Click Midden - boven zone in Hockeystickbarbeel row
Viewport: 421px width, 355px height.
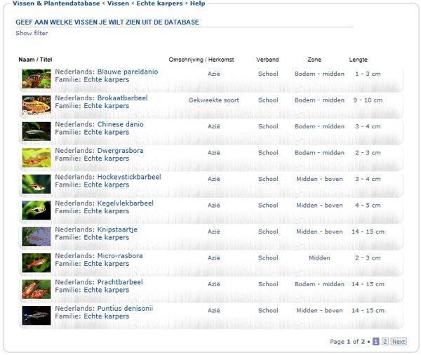point(319,179)
